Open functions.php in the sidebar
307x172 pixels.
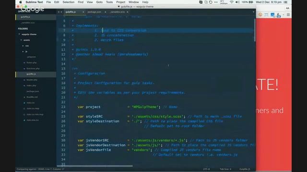pyautogui.click(x=33, y=69)
